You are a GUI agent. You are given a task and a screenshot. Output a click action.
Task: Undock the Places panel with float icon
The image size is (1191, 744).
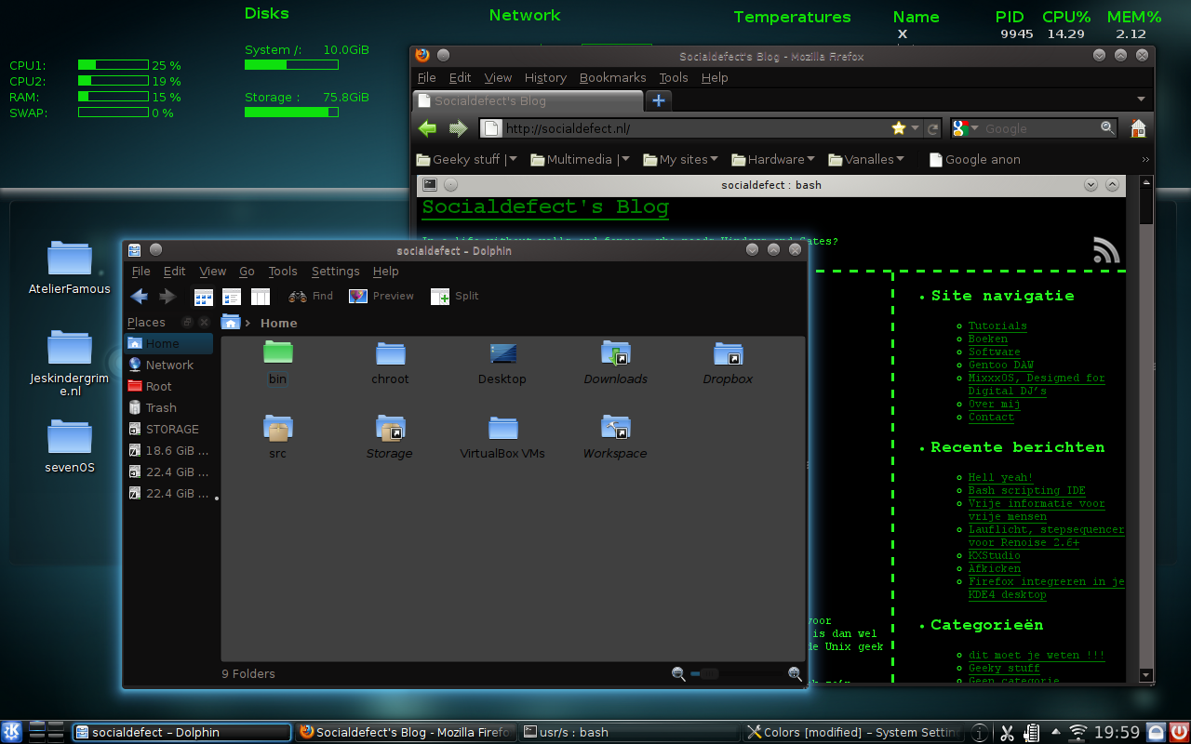187,322
